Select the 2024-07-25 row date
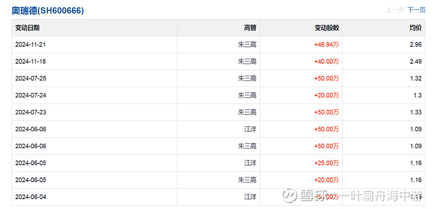The width and height of the screenshot is (435, 209). pyautogui.click(x=30, y=78)
